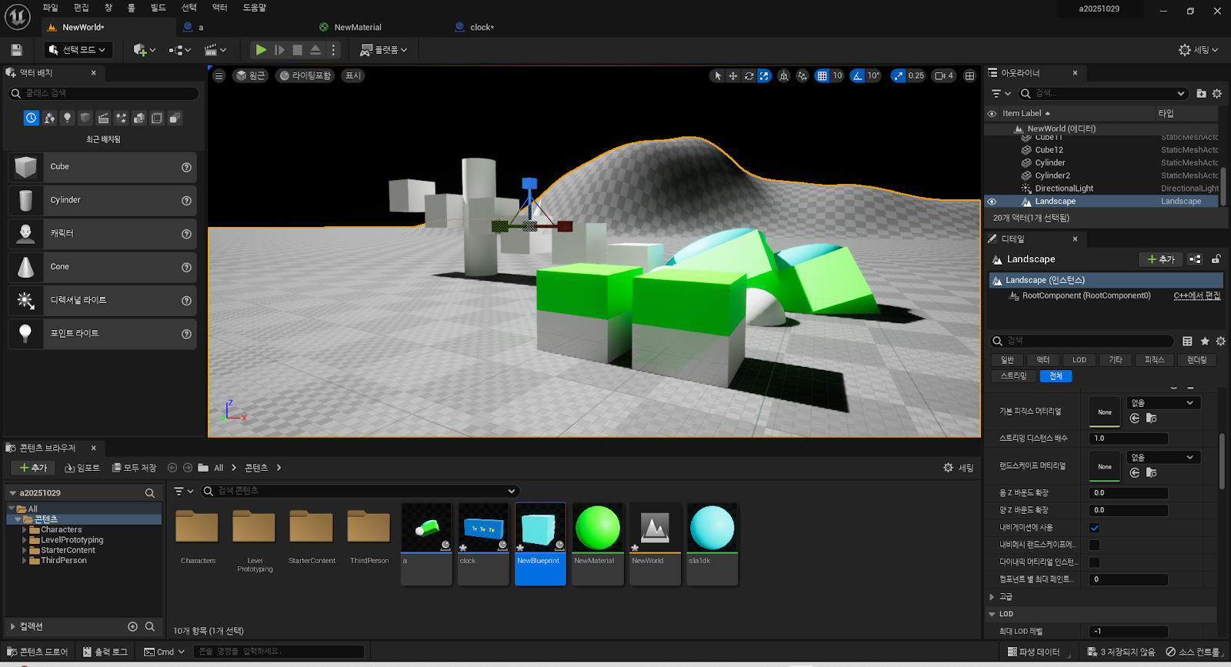Click the Details panel settings gear
Screen dimensions: 1231x667
click(1220, 341)
